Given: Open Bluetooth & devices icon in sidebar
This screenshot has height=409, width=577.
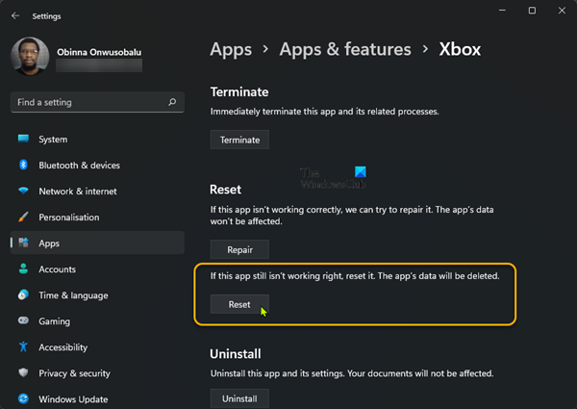Looking at the screenshot, I should [23, 166].
